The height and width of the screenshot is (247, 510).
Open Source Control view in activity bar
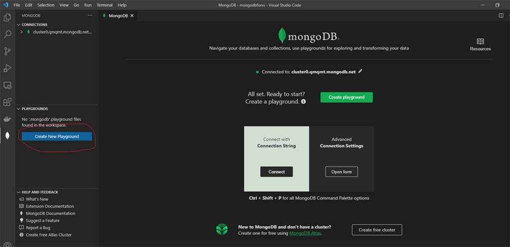click(7, 51)
